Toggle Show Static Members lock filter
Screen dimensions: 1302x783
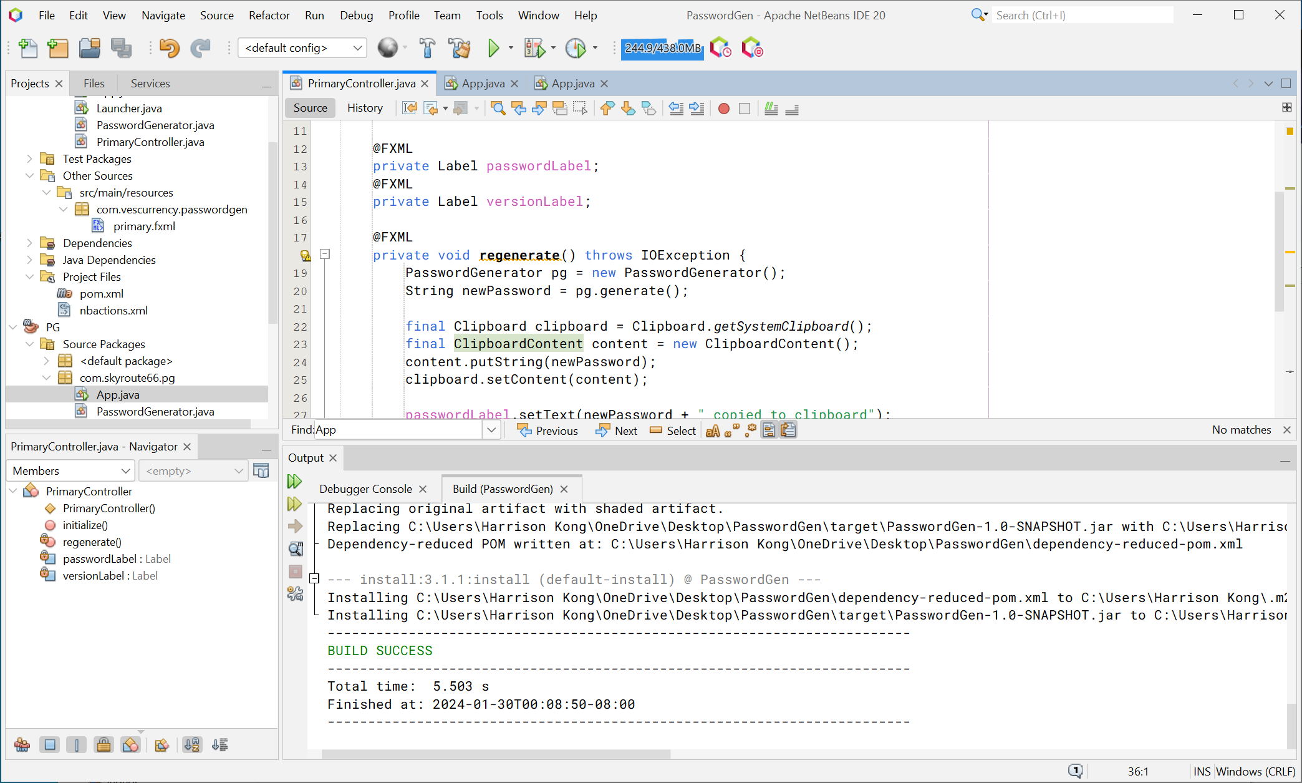click(x=104, y=744)
